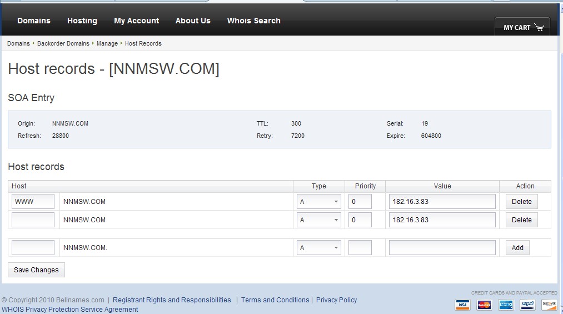Delete the WWW host record
The image size is (563, 314).
[x=521, y=202]
